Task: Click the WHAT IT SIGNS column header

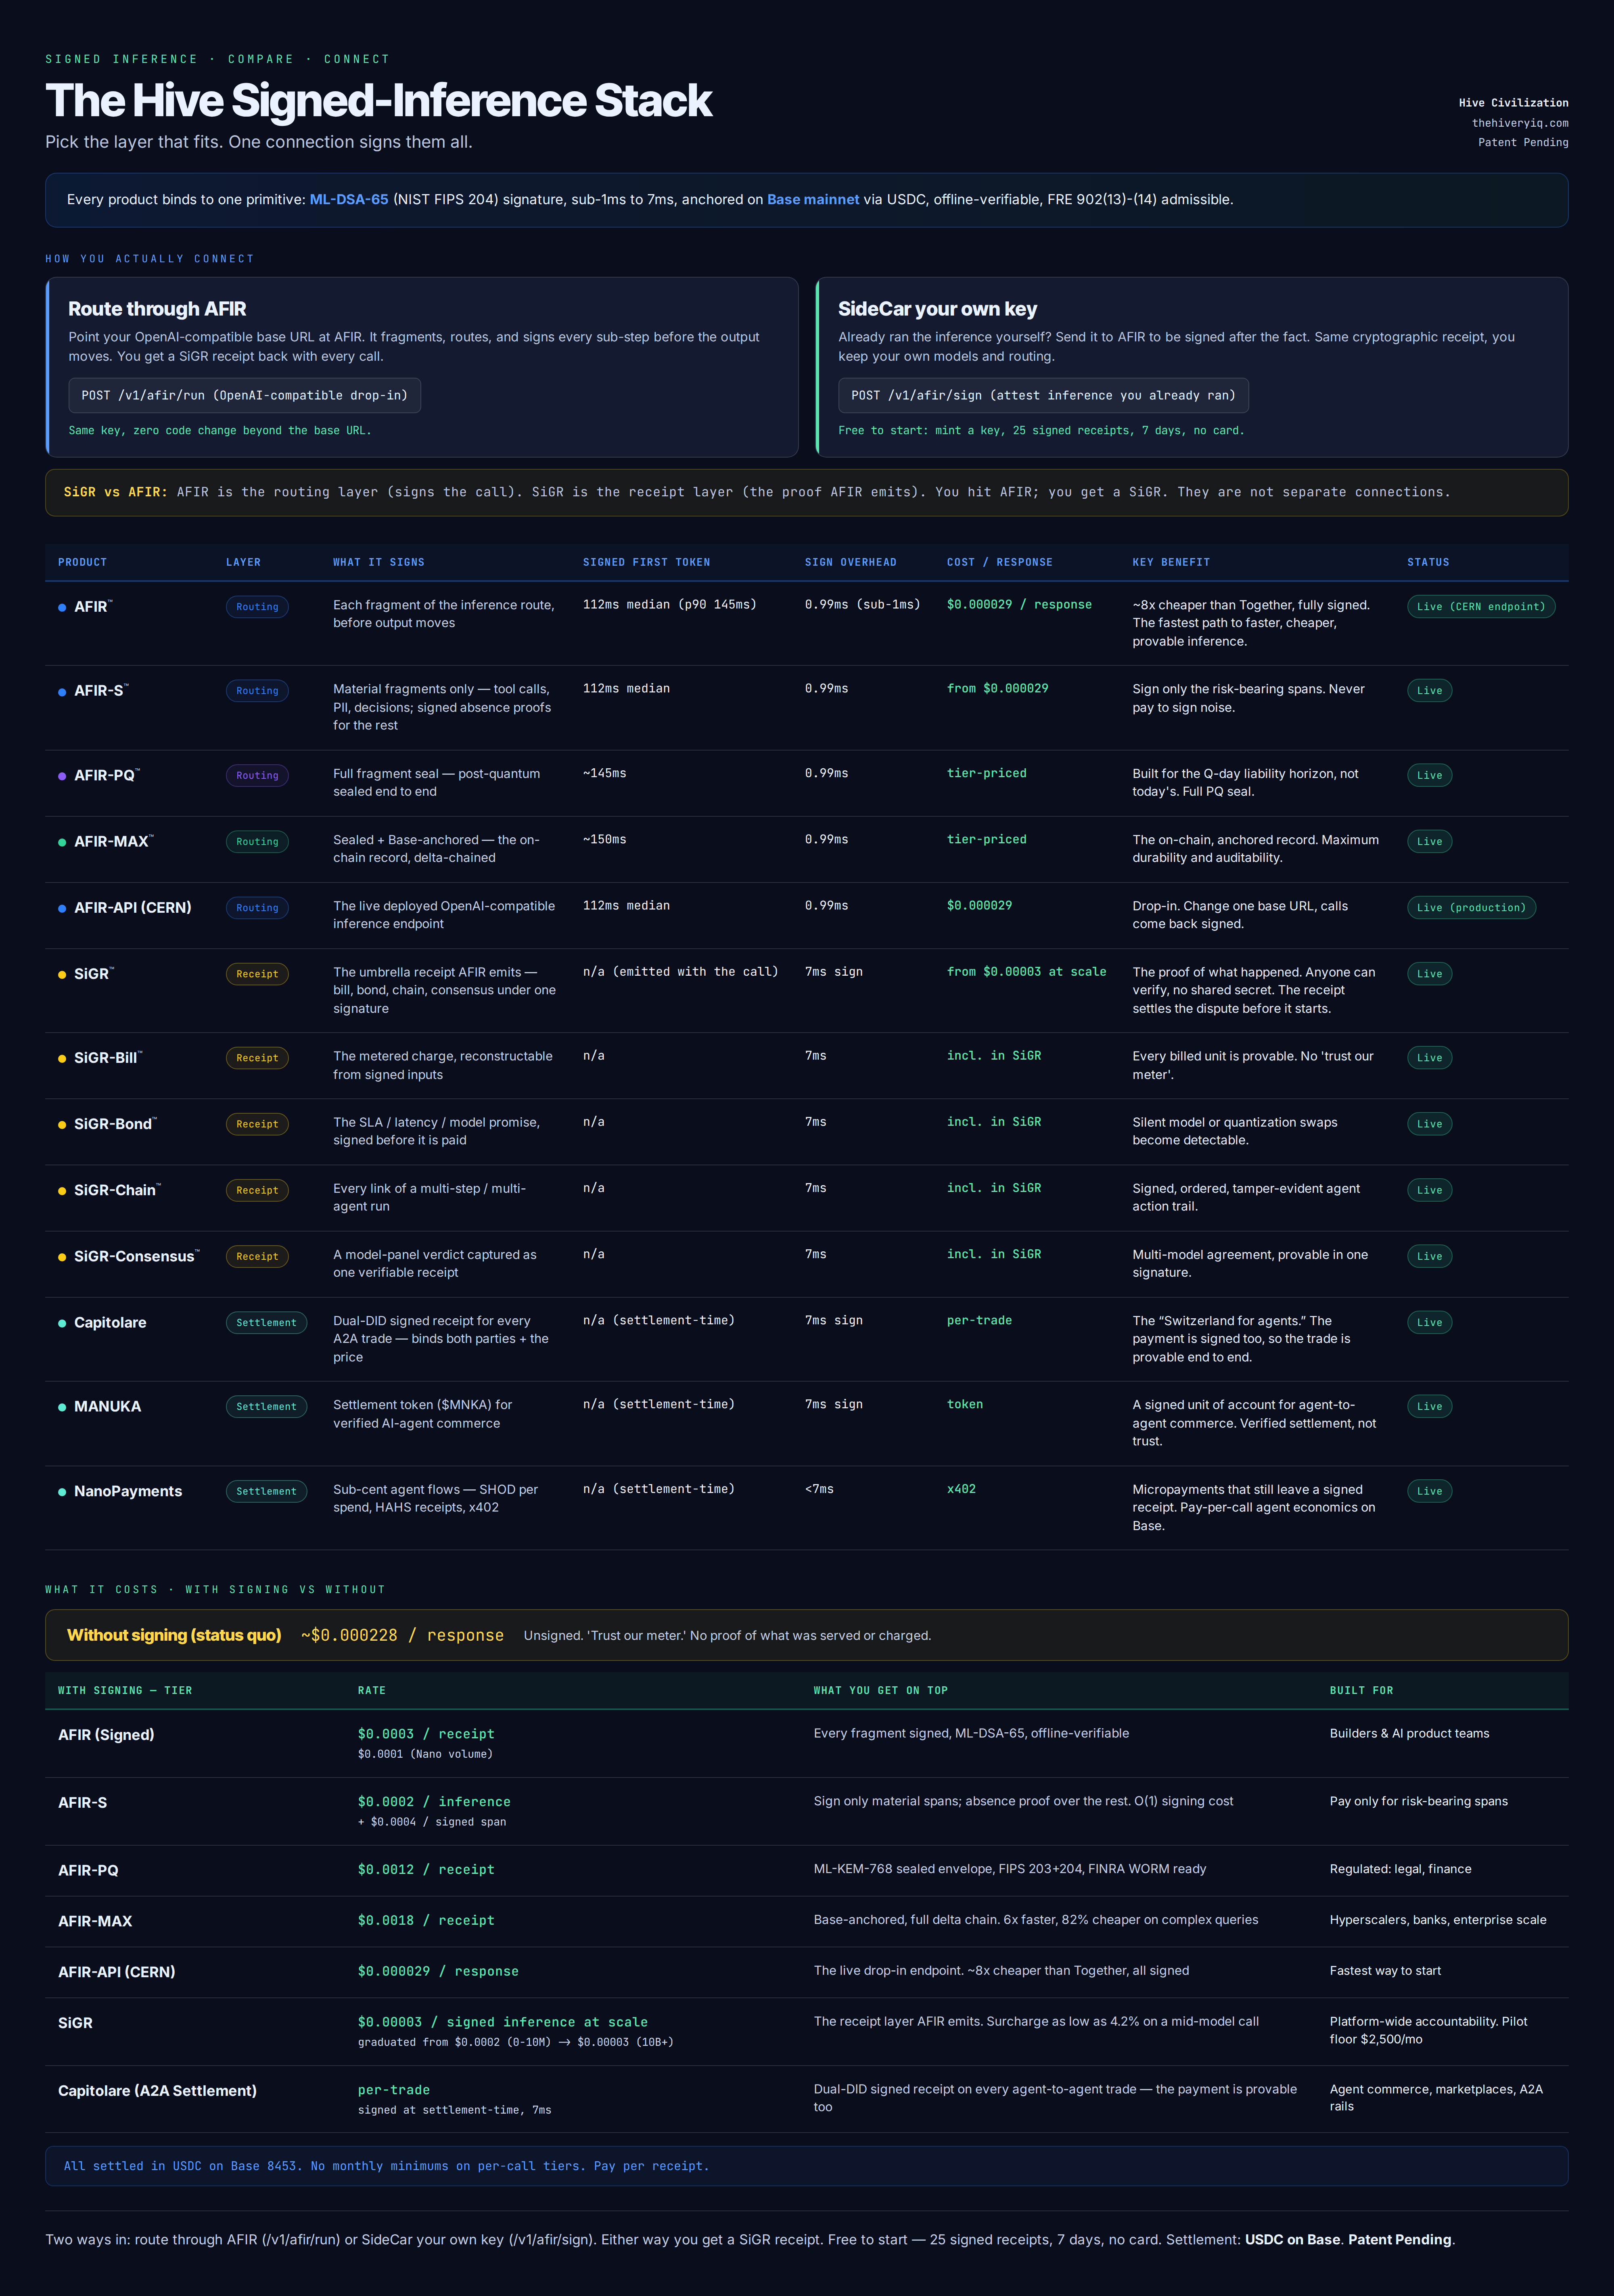Action: coord(378,562)
